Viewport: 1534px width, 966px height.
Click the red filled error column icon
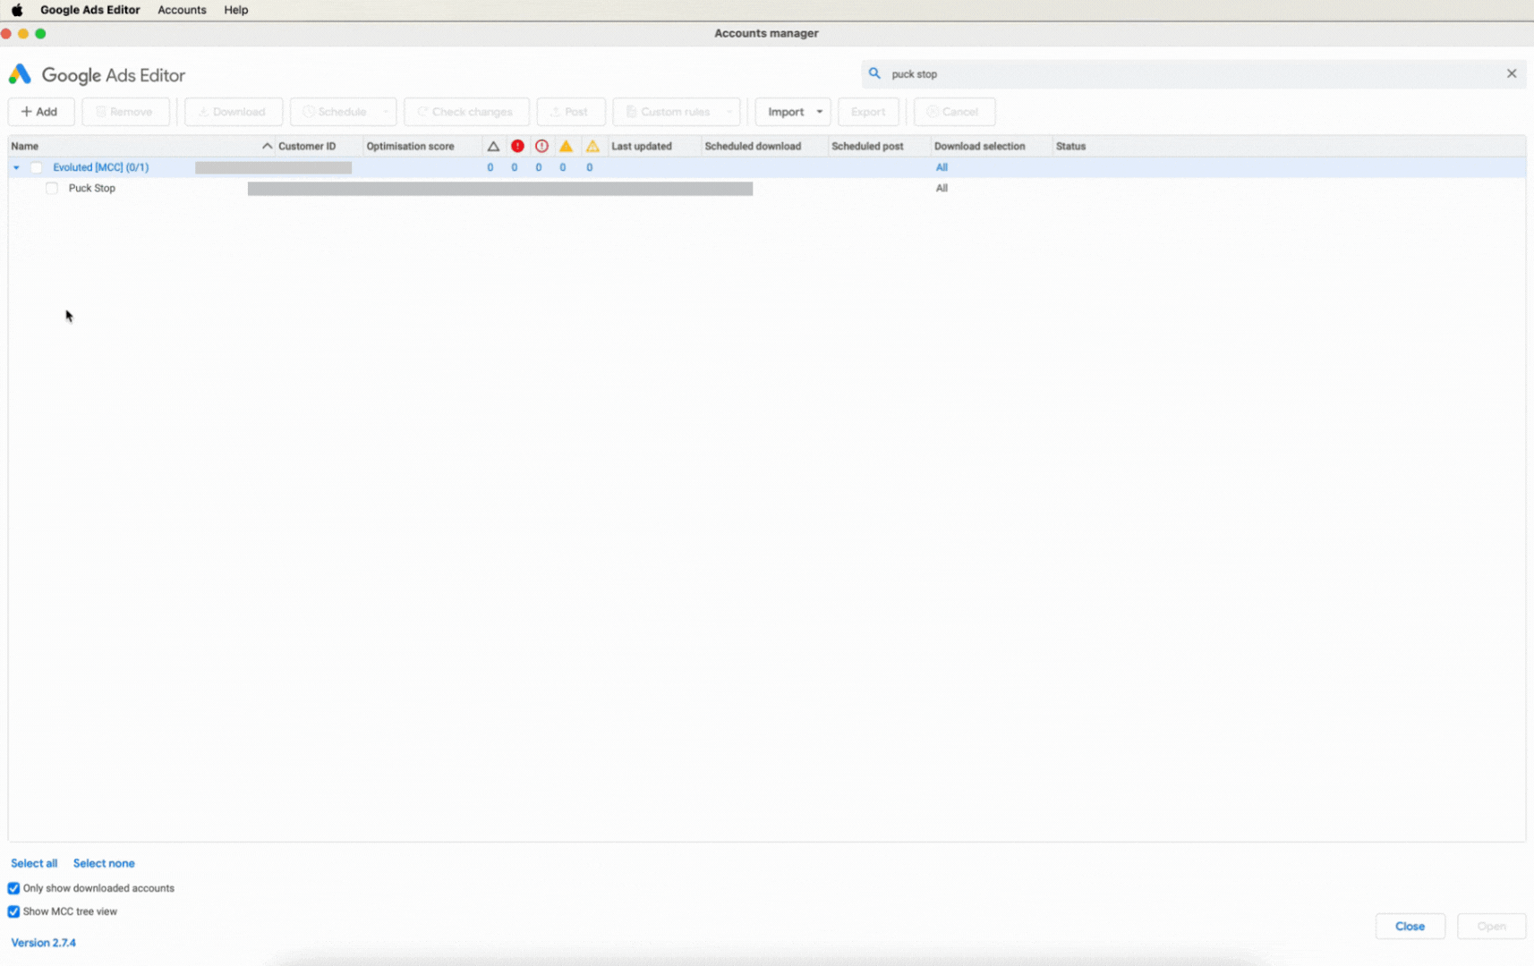point(517,146)
